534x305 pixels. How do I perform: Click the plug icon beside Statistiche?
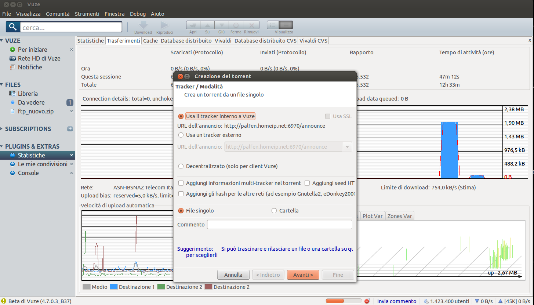click(x=12, y=155)
